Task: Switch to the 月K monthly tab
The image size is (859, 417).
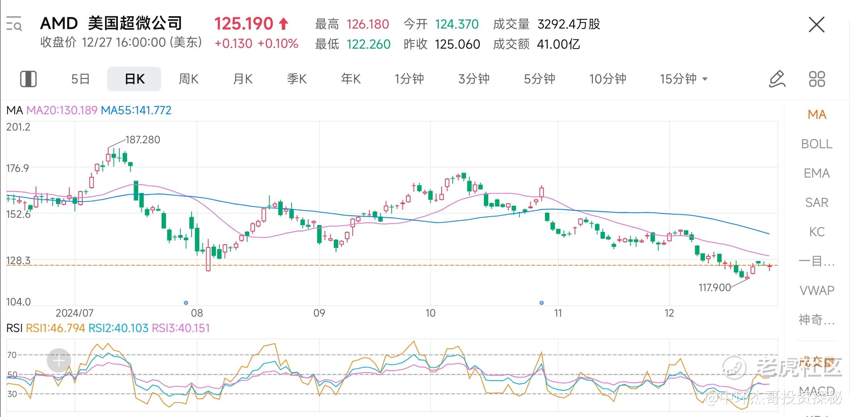Action: (243, 79)
